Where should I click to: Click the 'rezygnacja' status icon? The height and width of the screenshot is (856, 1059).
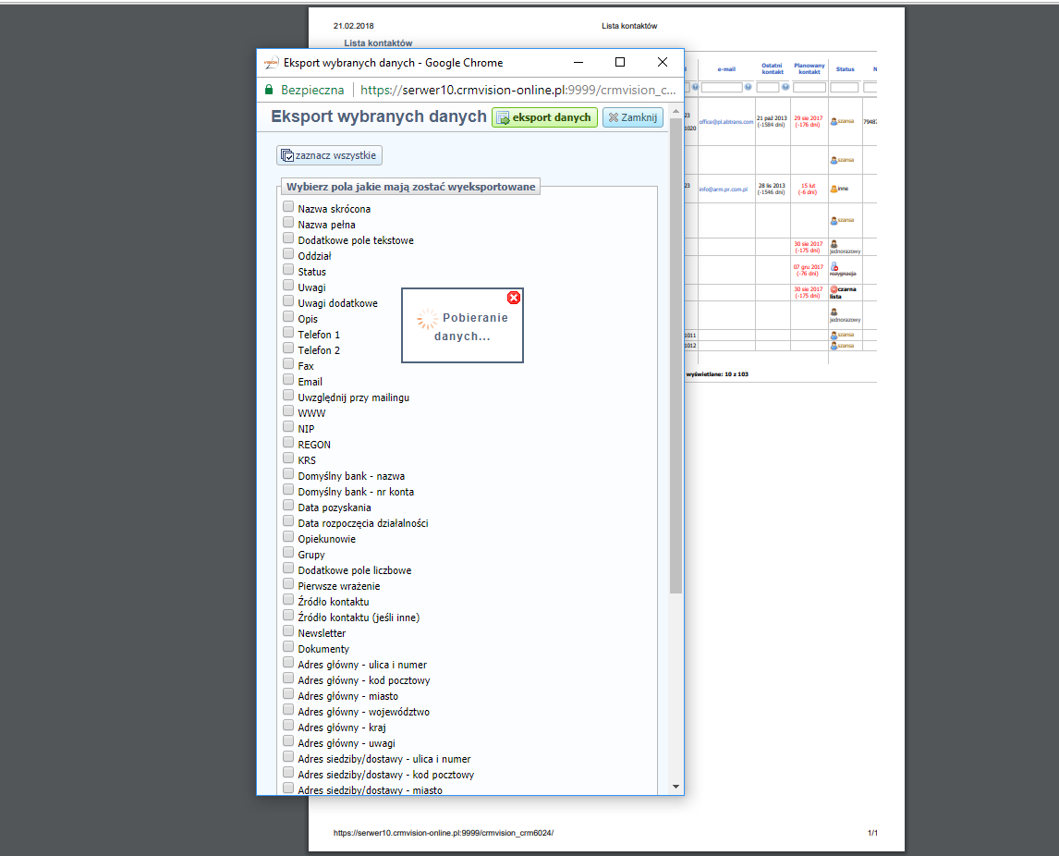point(834,266)
